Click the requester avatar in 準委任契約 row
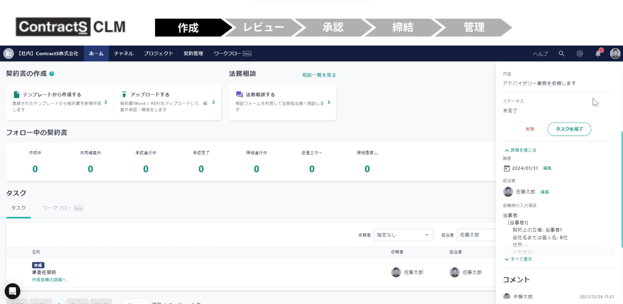Screen dimensions: 623x304 click(x=396, y=272)
